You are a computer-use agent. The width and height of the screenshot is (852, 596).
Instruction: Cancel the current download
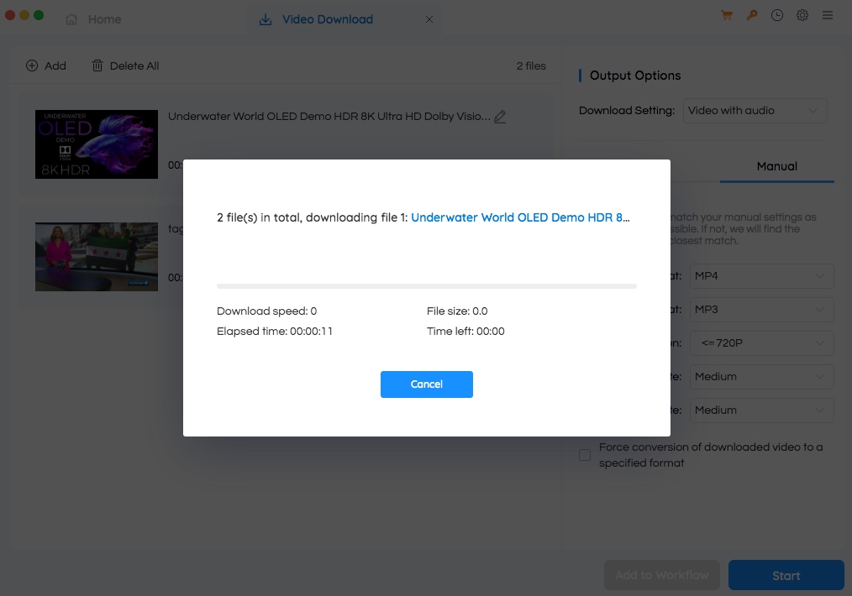pos(426,384)
